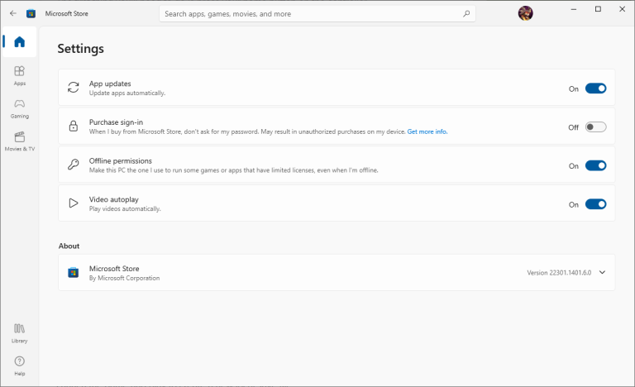
Task: Click the Play videos automatically description
Action: [125, 208]
